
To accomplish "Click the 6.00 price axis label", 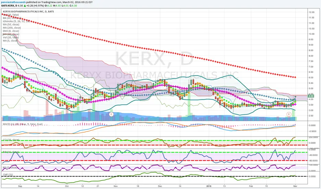I will click(311, 77).
